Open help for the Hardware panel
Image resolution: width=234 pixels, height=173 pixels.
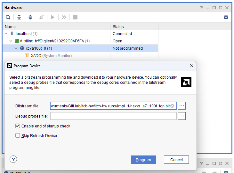(201, 8)
